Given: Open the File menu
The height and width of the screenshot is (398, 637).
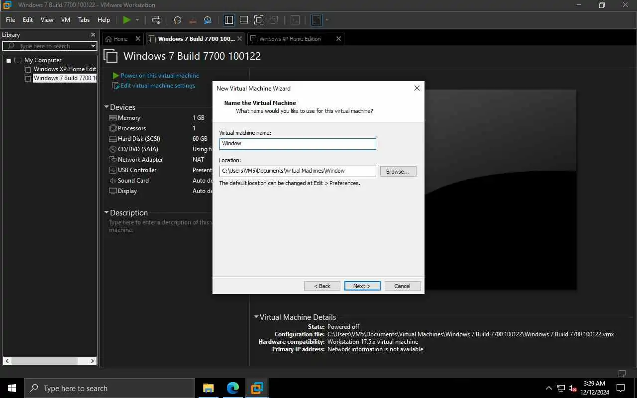Looking at the screenshot, I should tap(10, 20).
